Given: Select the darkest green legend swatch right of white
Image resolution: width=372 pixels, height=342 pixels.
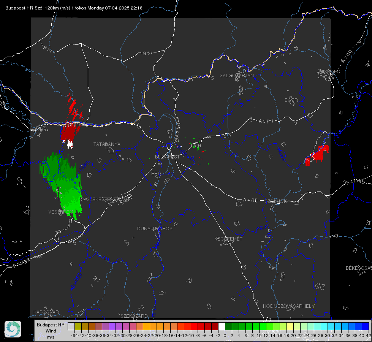Looking at the screenshot, I should (228, 326).
